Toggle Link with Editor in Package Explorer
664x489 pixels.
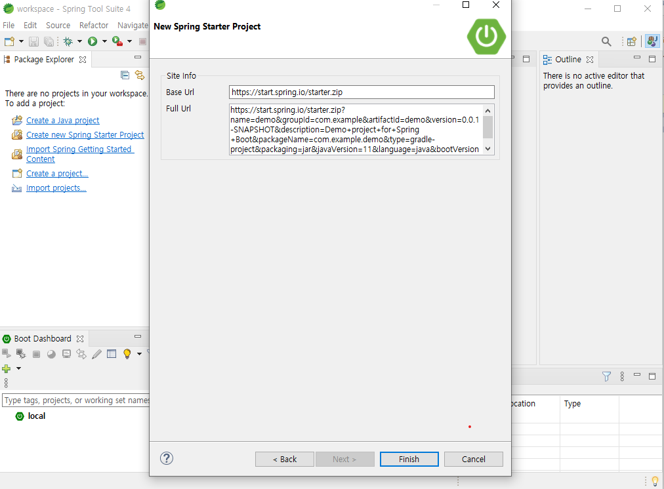pyautogui.click(x=139, y=75)
